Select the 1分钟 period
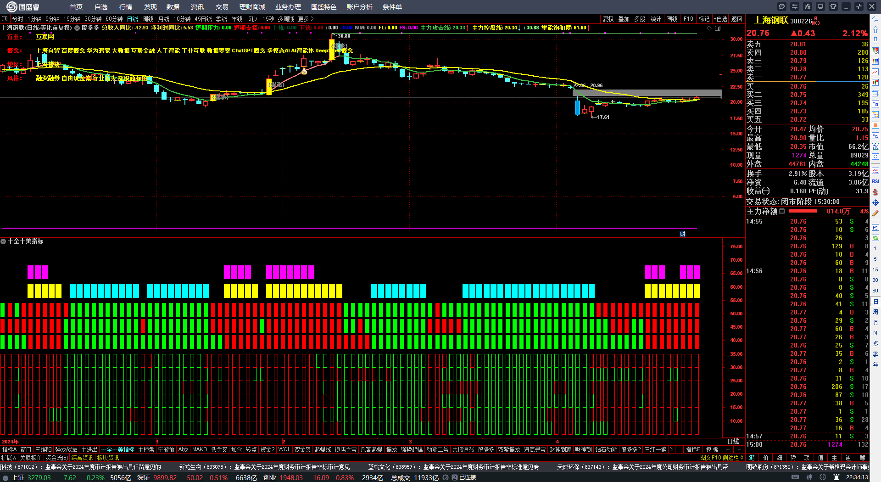Viewport: 881px width, 482px height. (x=34, y=19)
